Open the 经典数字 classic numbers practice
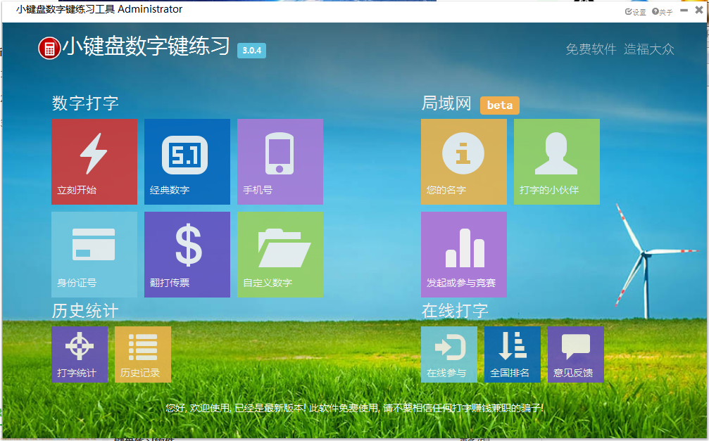 coord(187,161)
